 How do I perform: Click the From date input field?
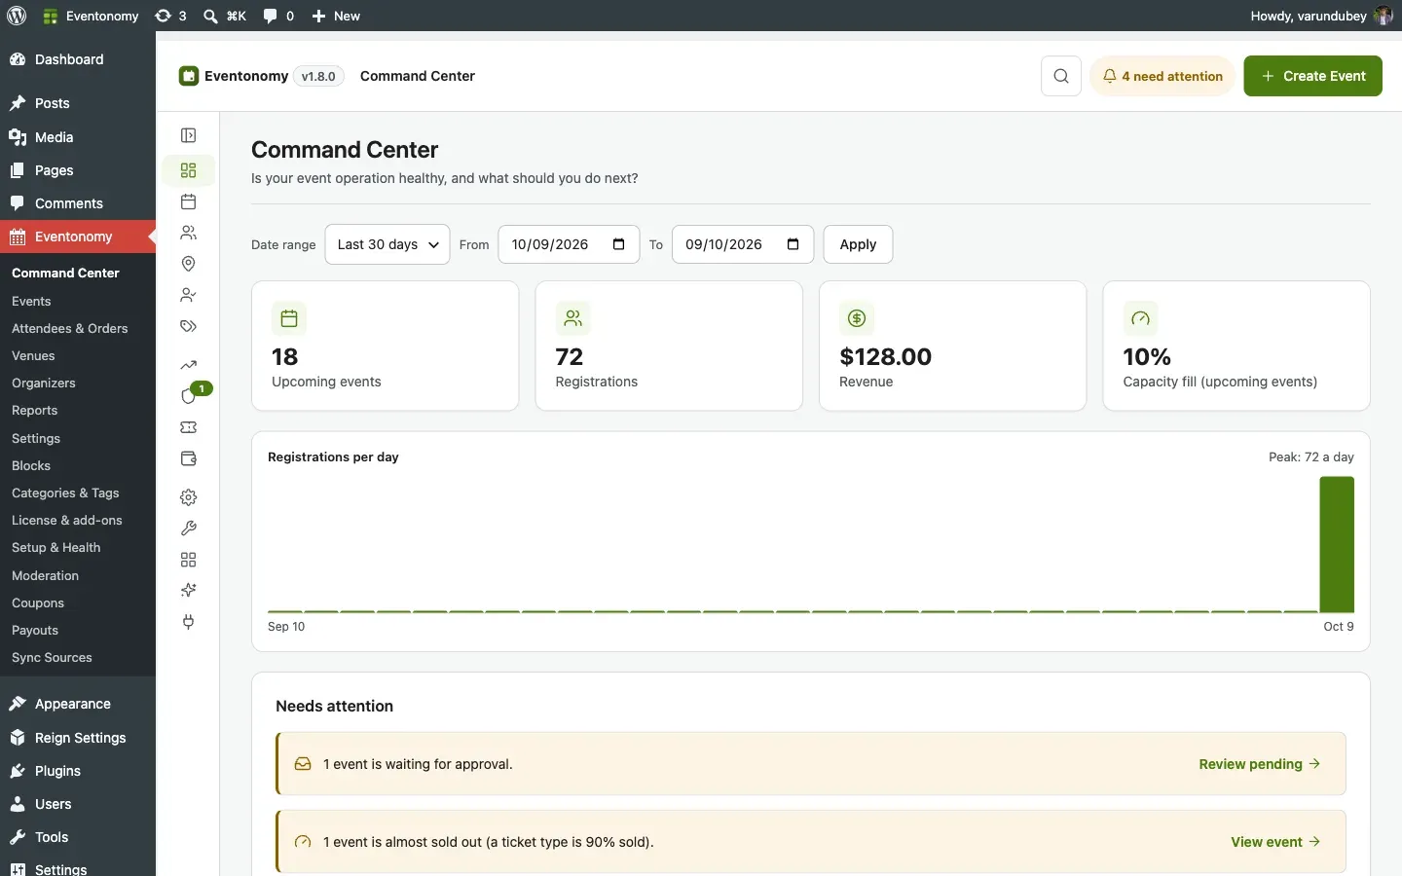click(x=569, y=244)
